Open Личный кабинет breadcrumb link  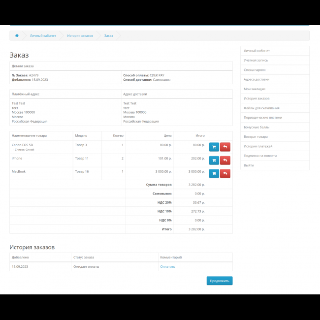click(x=43, y=36)
